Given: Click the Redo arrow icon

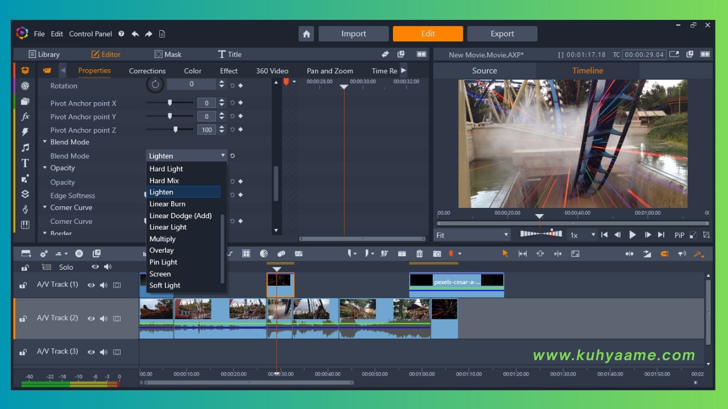Looking at the screenshot, I should click(x=148, y=34).
